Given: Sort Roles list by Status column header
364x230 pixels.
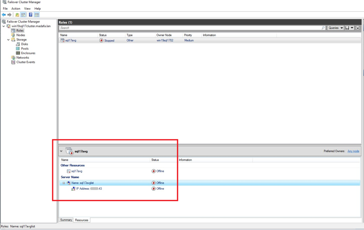Looking at the screenshot, I should 111,35.
